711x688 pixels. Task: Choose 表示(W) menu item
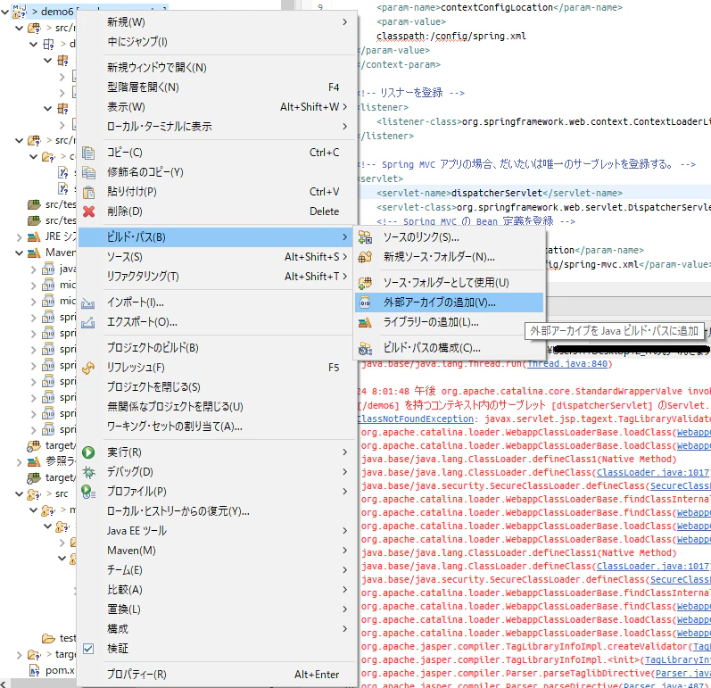(216, 107)
